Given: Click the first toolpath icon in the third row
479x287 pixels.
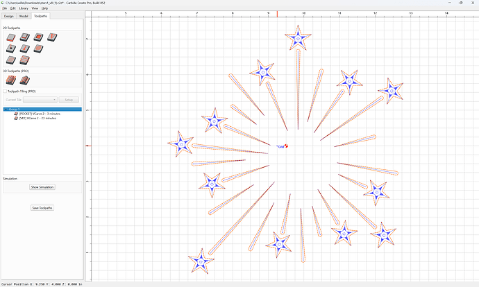Looking at the screenshot, I should [x=11, y=60].
